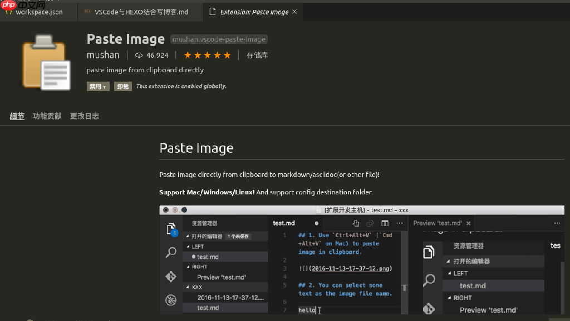Click the 46,924 install count
This screenshot has height=321, width=570.
click(x=157, y=55)
